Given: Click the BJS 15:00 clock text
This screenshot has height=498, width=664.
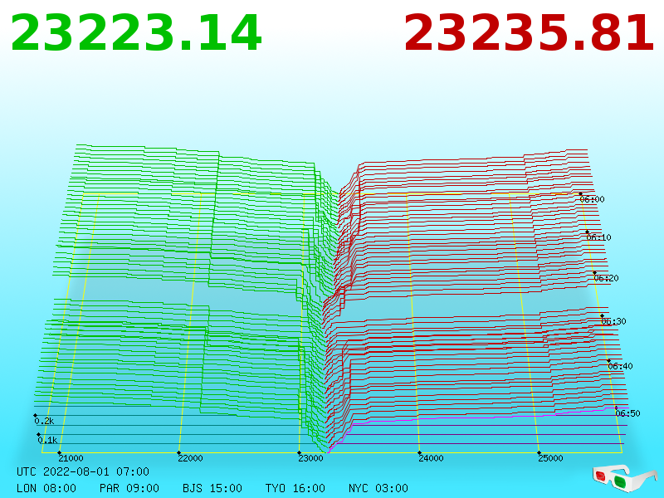Looking at the screenshot, I should tap(212, 488).
